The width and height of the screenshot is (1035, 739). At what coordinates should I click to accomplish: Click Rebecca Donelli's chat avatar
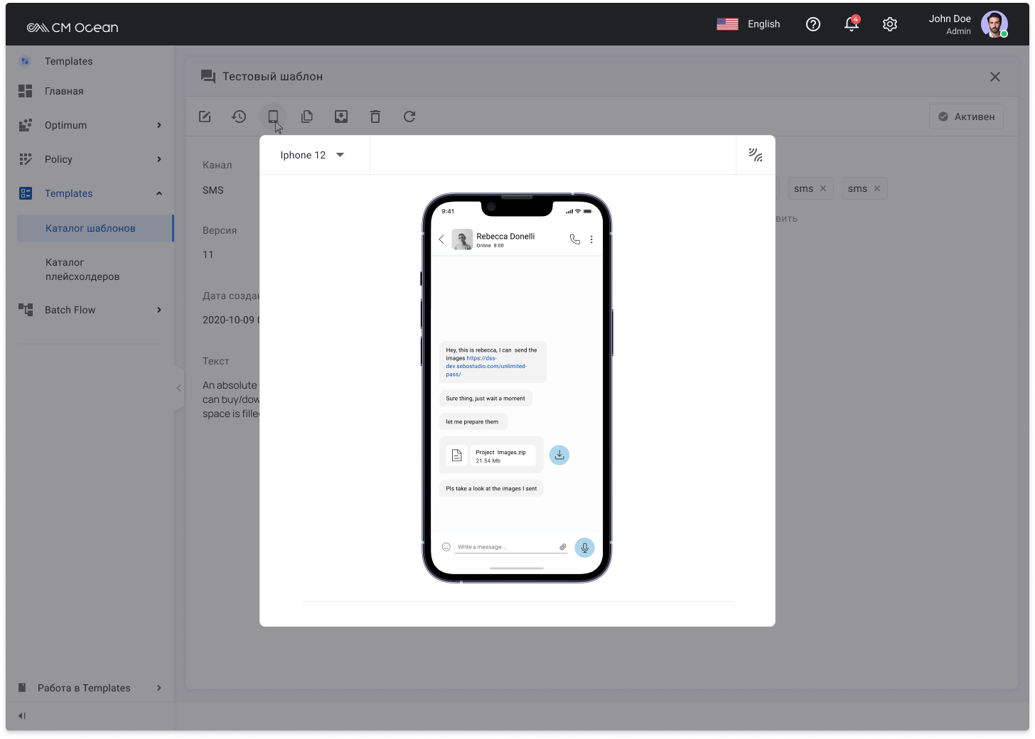[x=462, y=239]
